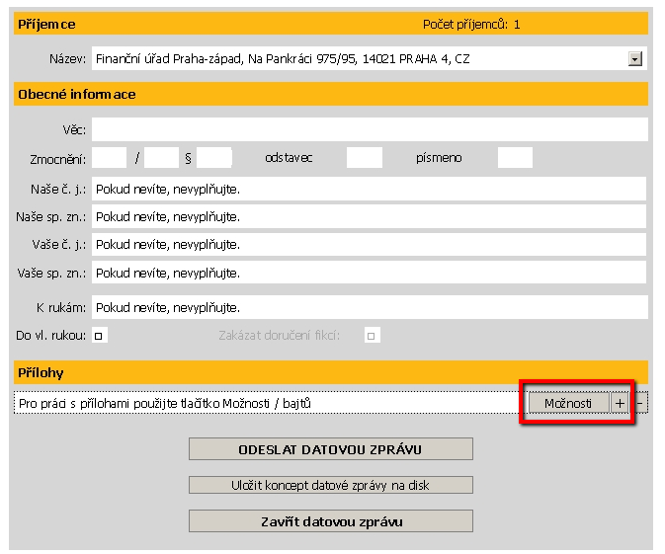Click Uložit koncept datové zprávy na disk

click(x=331, y=485)
